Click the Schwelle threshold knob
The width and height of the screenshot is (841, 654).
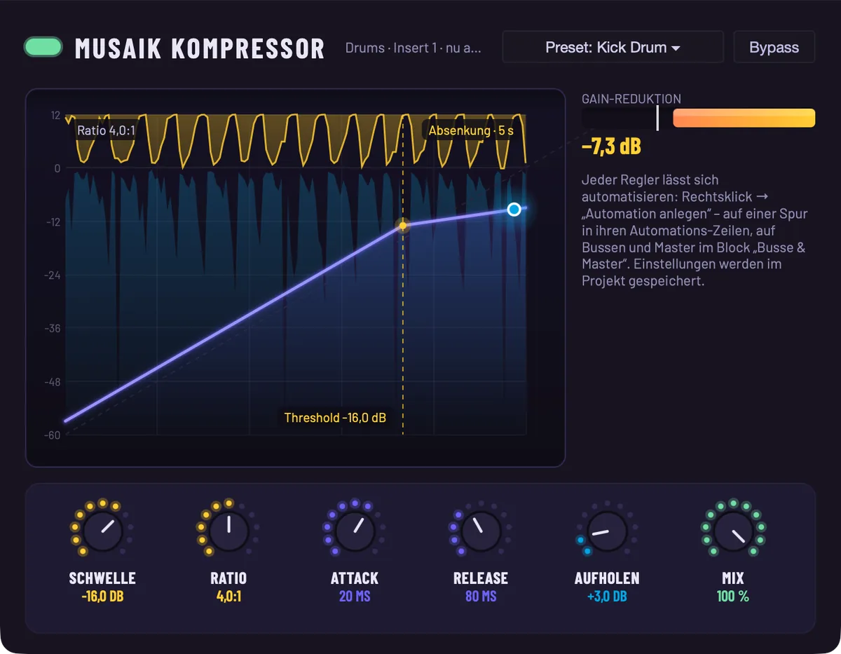pos(102,531)
